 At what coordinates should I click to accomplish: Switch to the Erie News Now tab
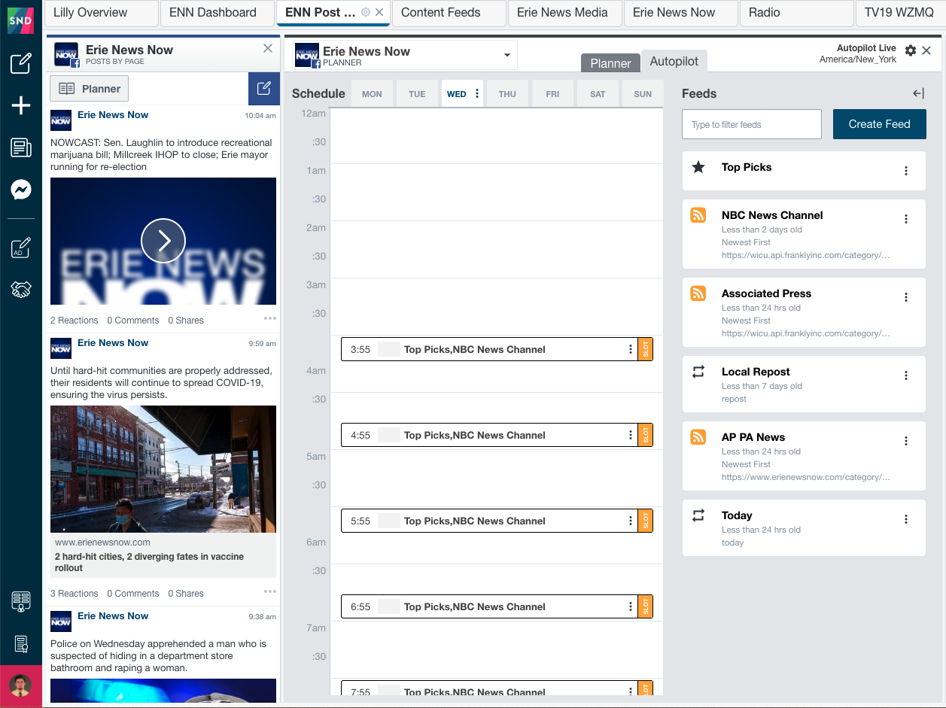[680, 13]
